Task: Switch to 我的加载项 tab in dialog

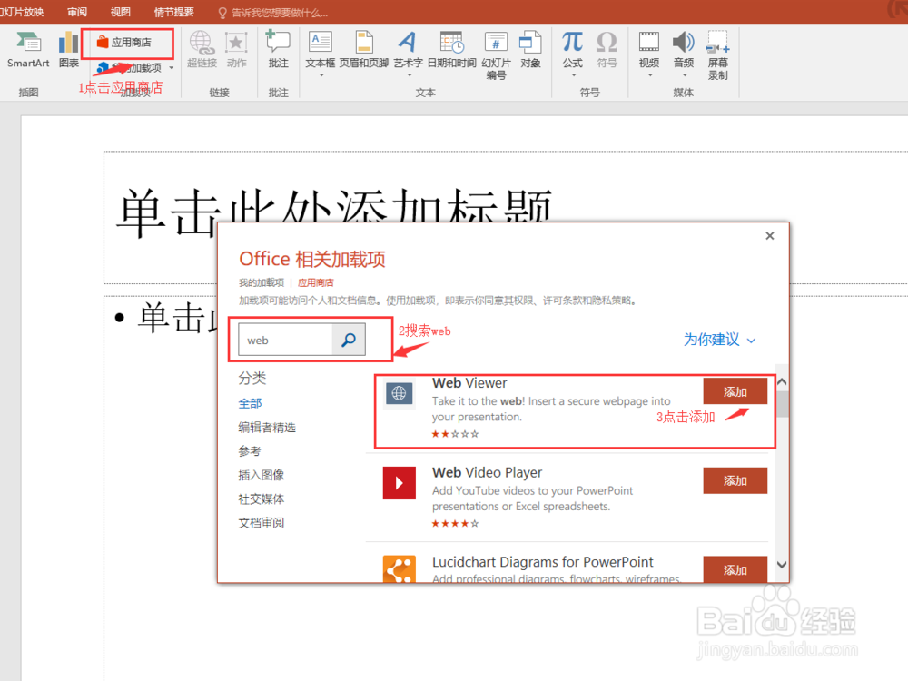Action: point(262,282)
